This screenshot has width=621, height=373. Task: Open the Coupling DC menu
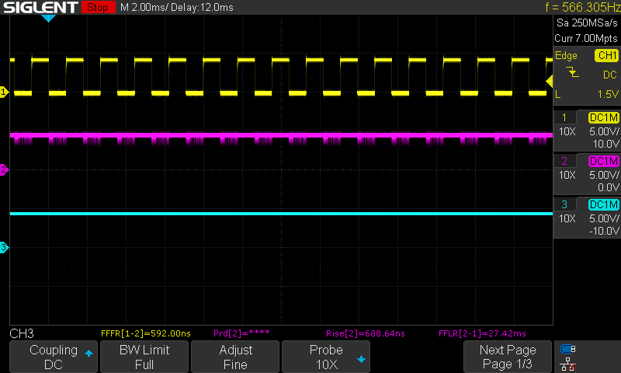54,357
